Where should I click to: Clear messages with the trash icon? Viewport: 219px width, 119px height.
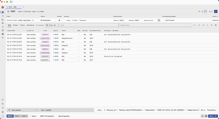coord(211,25)
